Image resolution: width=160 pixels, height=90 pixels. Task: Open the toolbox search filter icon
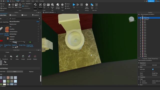[39, 18]
